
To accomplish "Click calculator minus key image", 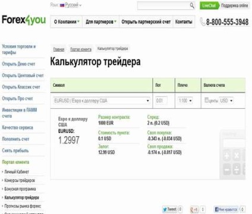I will coord(227,169).
